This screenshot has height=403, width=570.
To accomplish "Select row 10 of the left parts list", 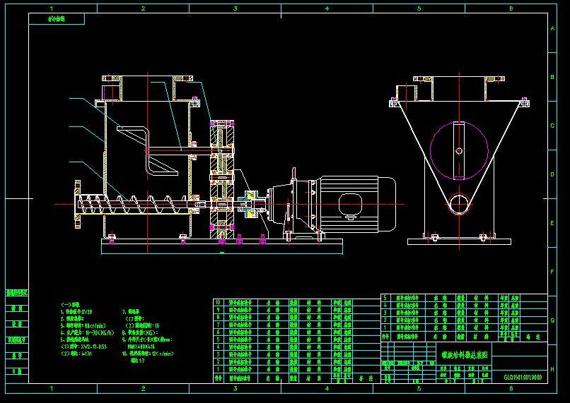I will pos(283,302).
